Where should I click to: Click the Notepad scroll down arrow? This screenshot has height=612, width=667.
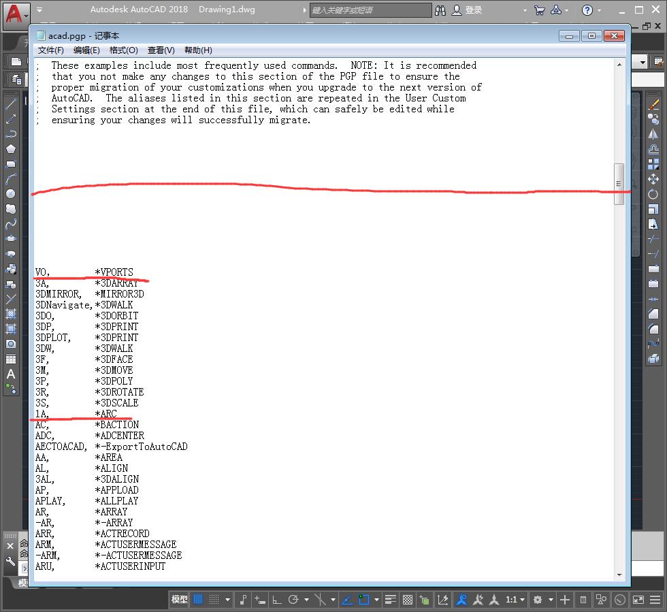click(x=619, y=575)
